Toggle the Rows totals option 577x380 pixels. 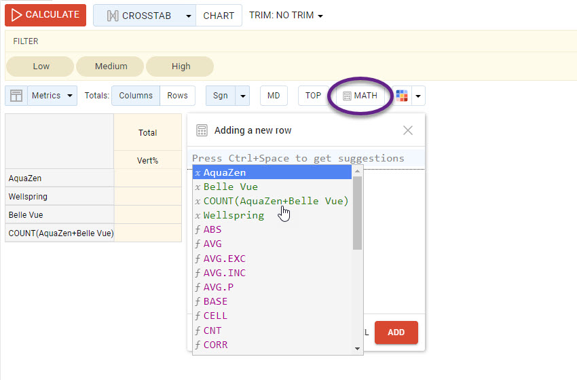177,96
